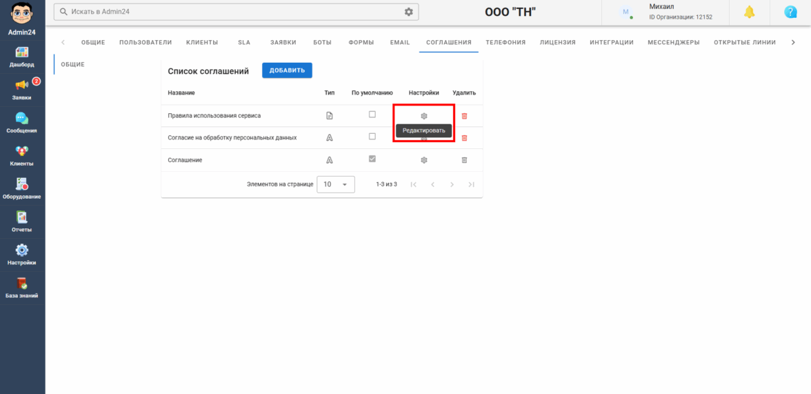Click the Admin24 avatar logo

click(22, 14)
